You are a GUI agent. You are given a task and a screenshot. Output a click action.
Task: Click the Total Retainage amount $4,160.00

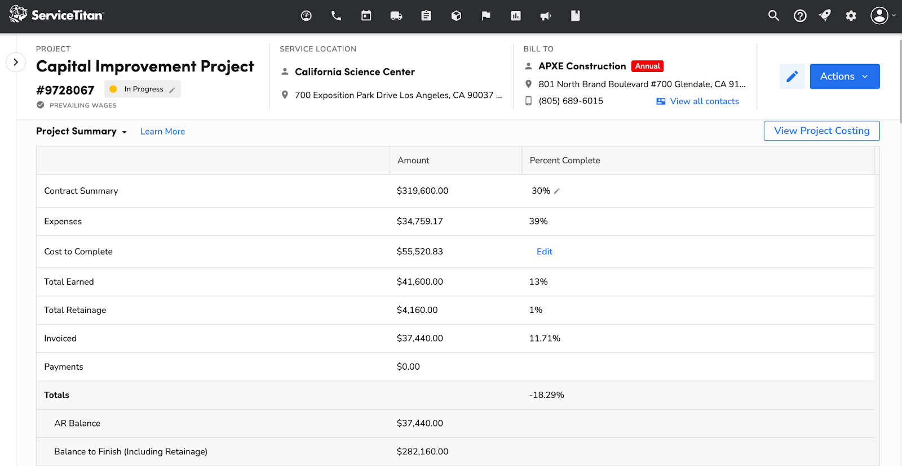(417, 310)
